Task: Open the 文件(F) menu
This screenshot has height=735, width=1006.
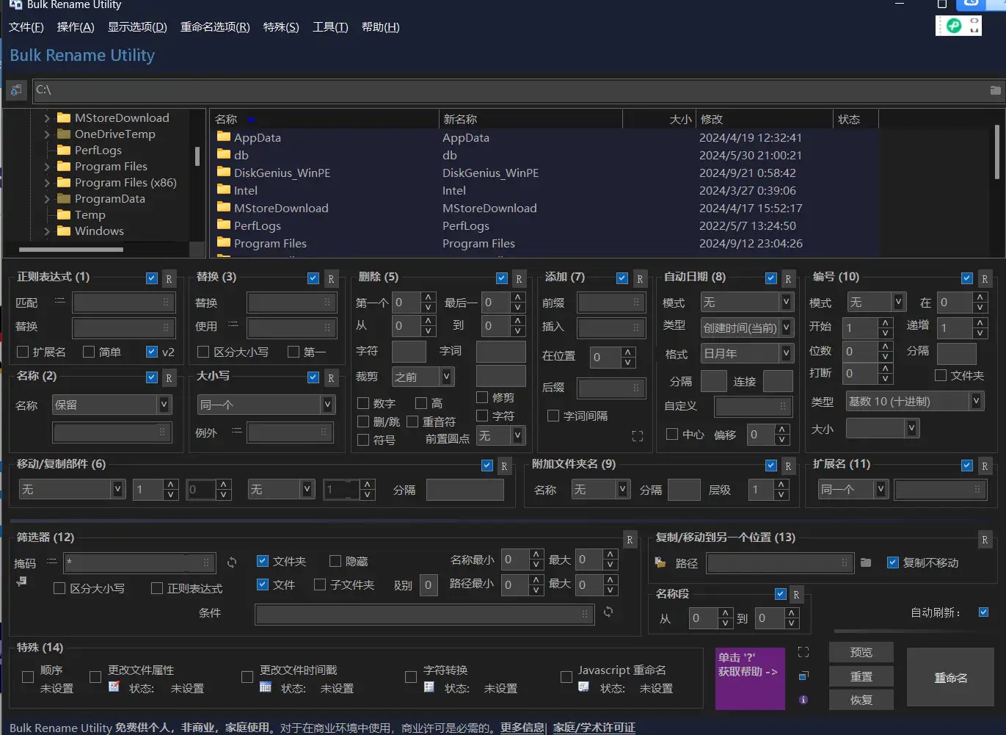Action: click(x=26, y=27)
